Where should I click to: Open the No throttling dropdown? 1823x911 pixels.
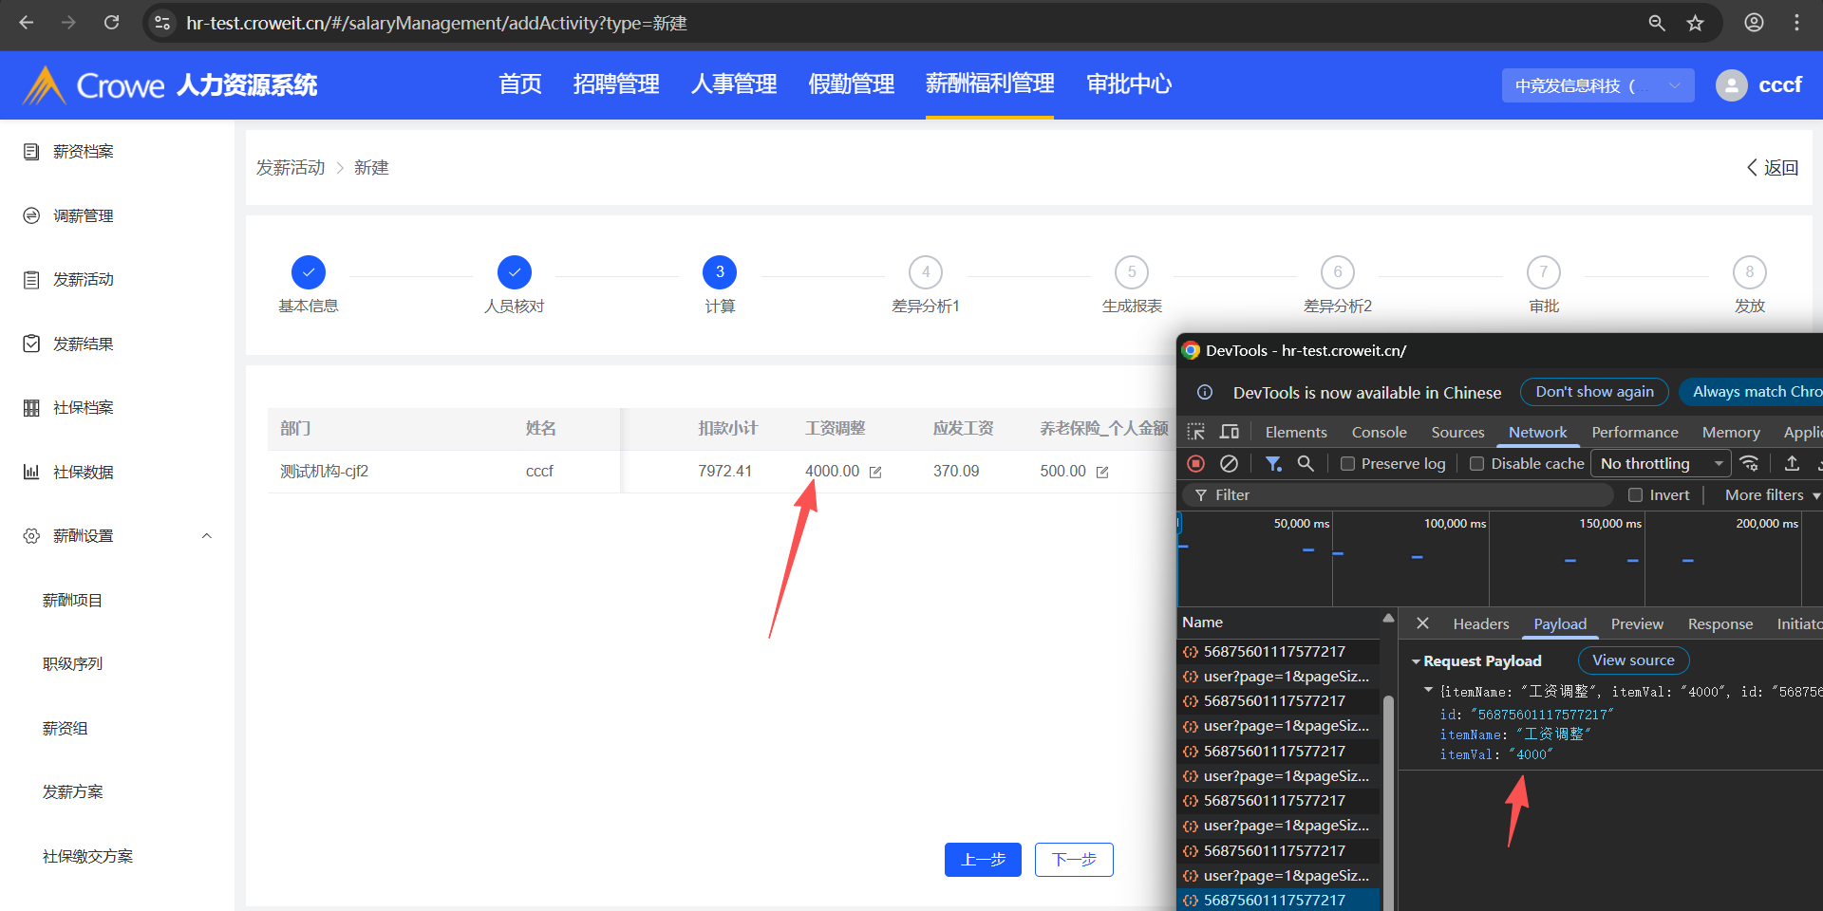(x=1661, y=463)
